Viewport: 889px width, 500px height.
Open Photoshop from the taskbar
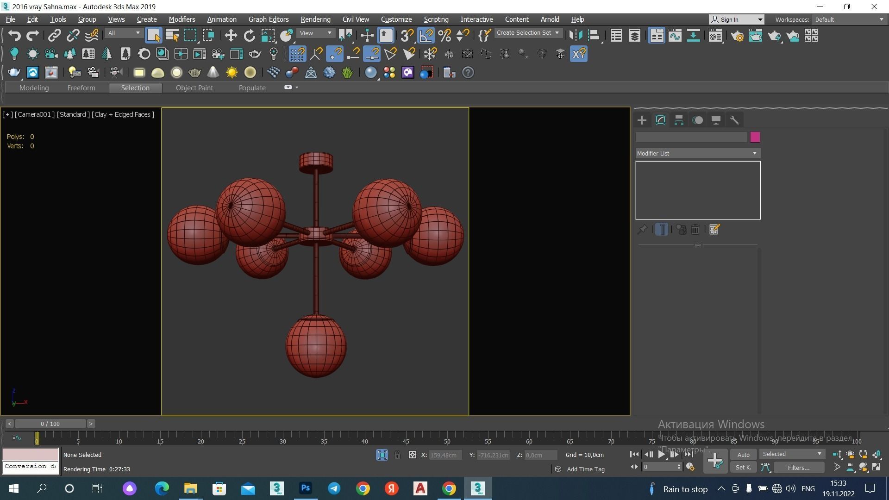click(x=305, y=488)
